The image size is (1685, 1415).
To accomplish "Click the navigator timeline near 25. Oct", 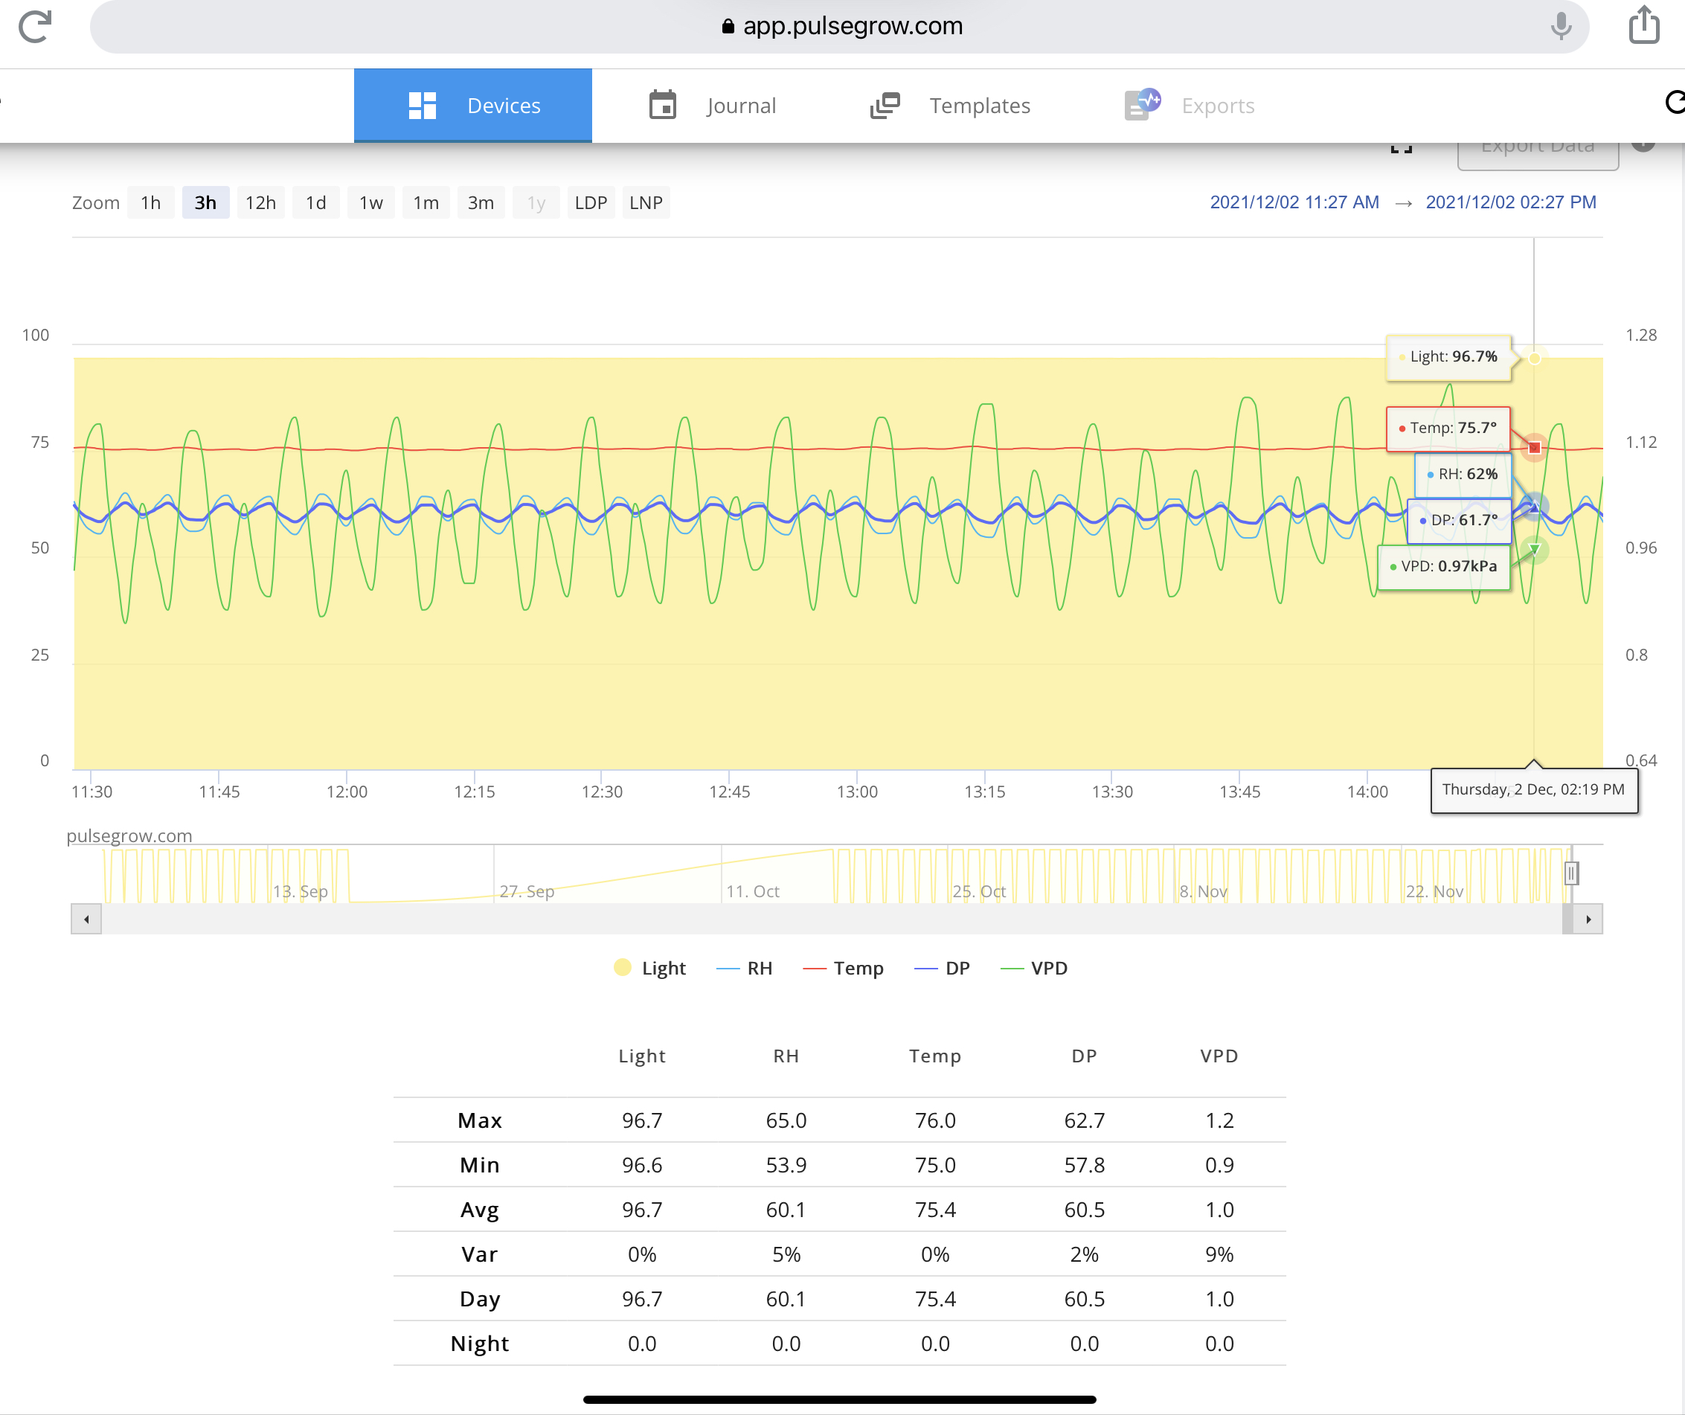I will click(x=979, y=891).
